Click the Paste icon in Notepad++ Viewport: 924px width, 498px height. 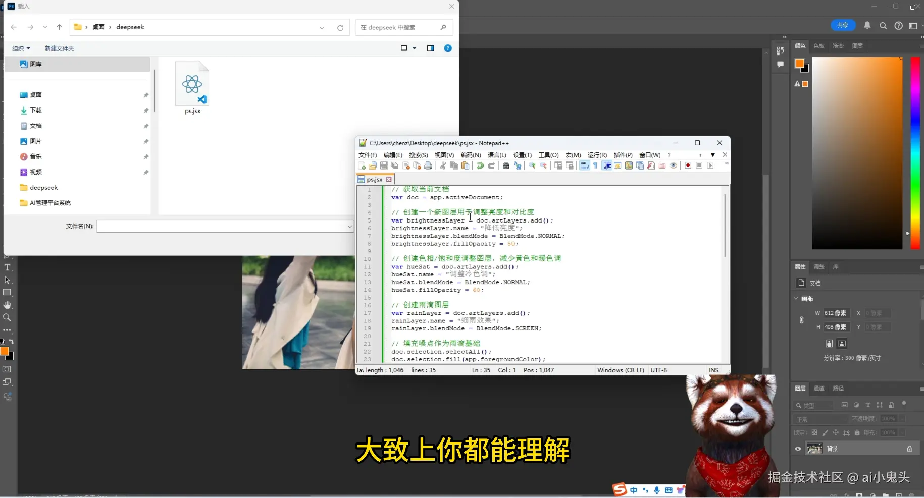tap(465, 165)
